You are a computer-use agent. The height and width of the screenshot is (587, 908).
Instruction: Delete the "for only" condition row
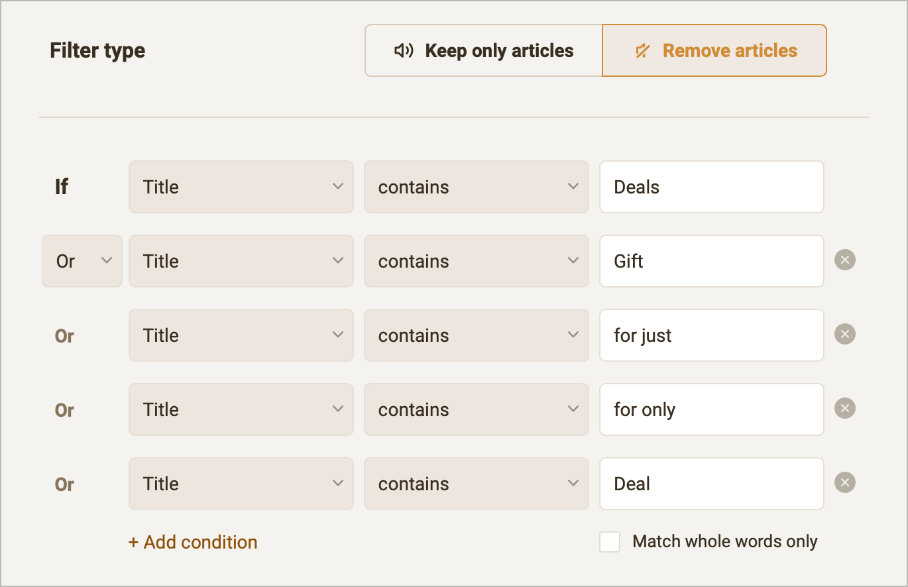[x=844, y=408]
